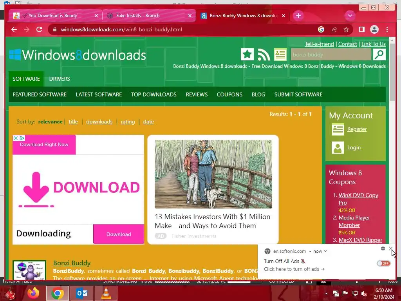Close the 'Fake Installs - Branch' tab
401x301 pixels.
pyautogui.click(x=190, y=16)
